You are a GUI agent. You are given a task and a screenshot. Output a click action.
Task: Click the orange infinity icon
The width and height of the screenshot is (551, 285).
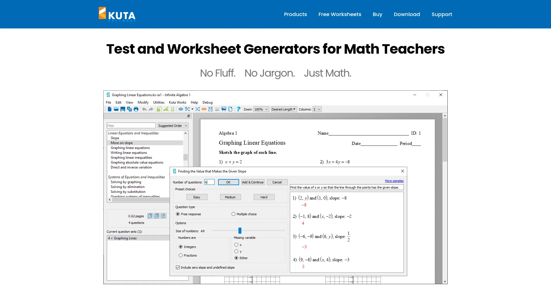204,109
